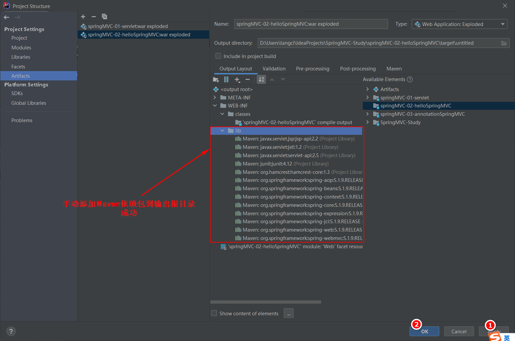Click the add artifact plus icon
Screen dimensions: 515x341
[83, 16]
